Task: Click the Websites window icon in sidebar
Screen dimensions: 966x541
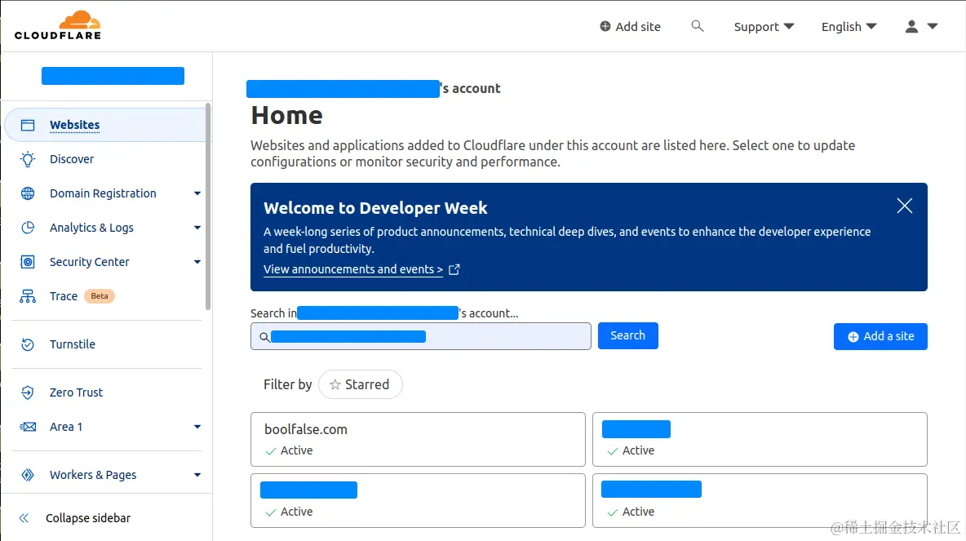Action: click(28, 125)
